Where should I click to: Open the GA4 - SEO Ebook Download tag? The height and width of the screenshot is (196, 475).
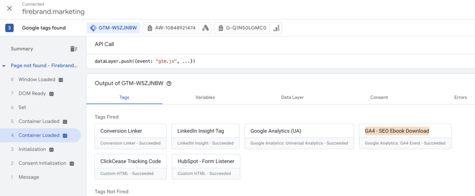[x=405, y=136]
